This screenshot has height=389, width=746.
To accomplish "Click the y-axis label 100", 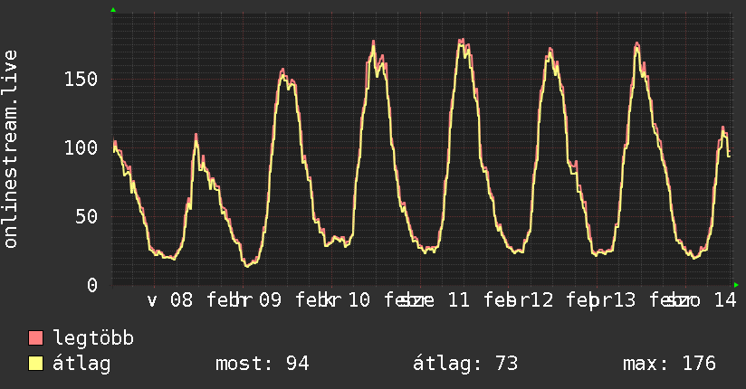I will [x=81, y=147].
